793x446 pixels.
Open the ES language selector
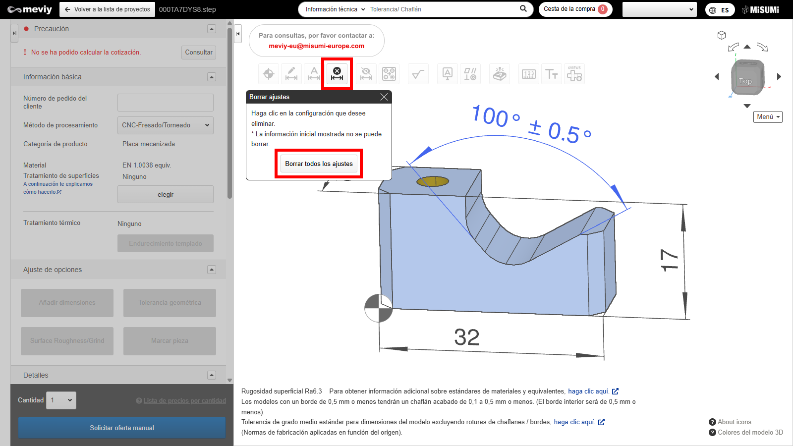(720, 10)
